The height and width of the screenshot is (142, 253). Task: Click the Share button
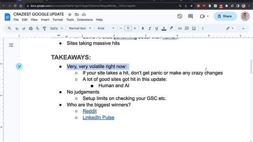[x=225, y=16]
